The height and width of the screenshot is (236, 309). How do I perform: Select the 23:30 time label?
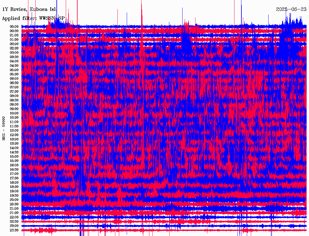(x=14, y=230)
